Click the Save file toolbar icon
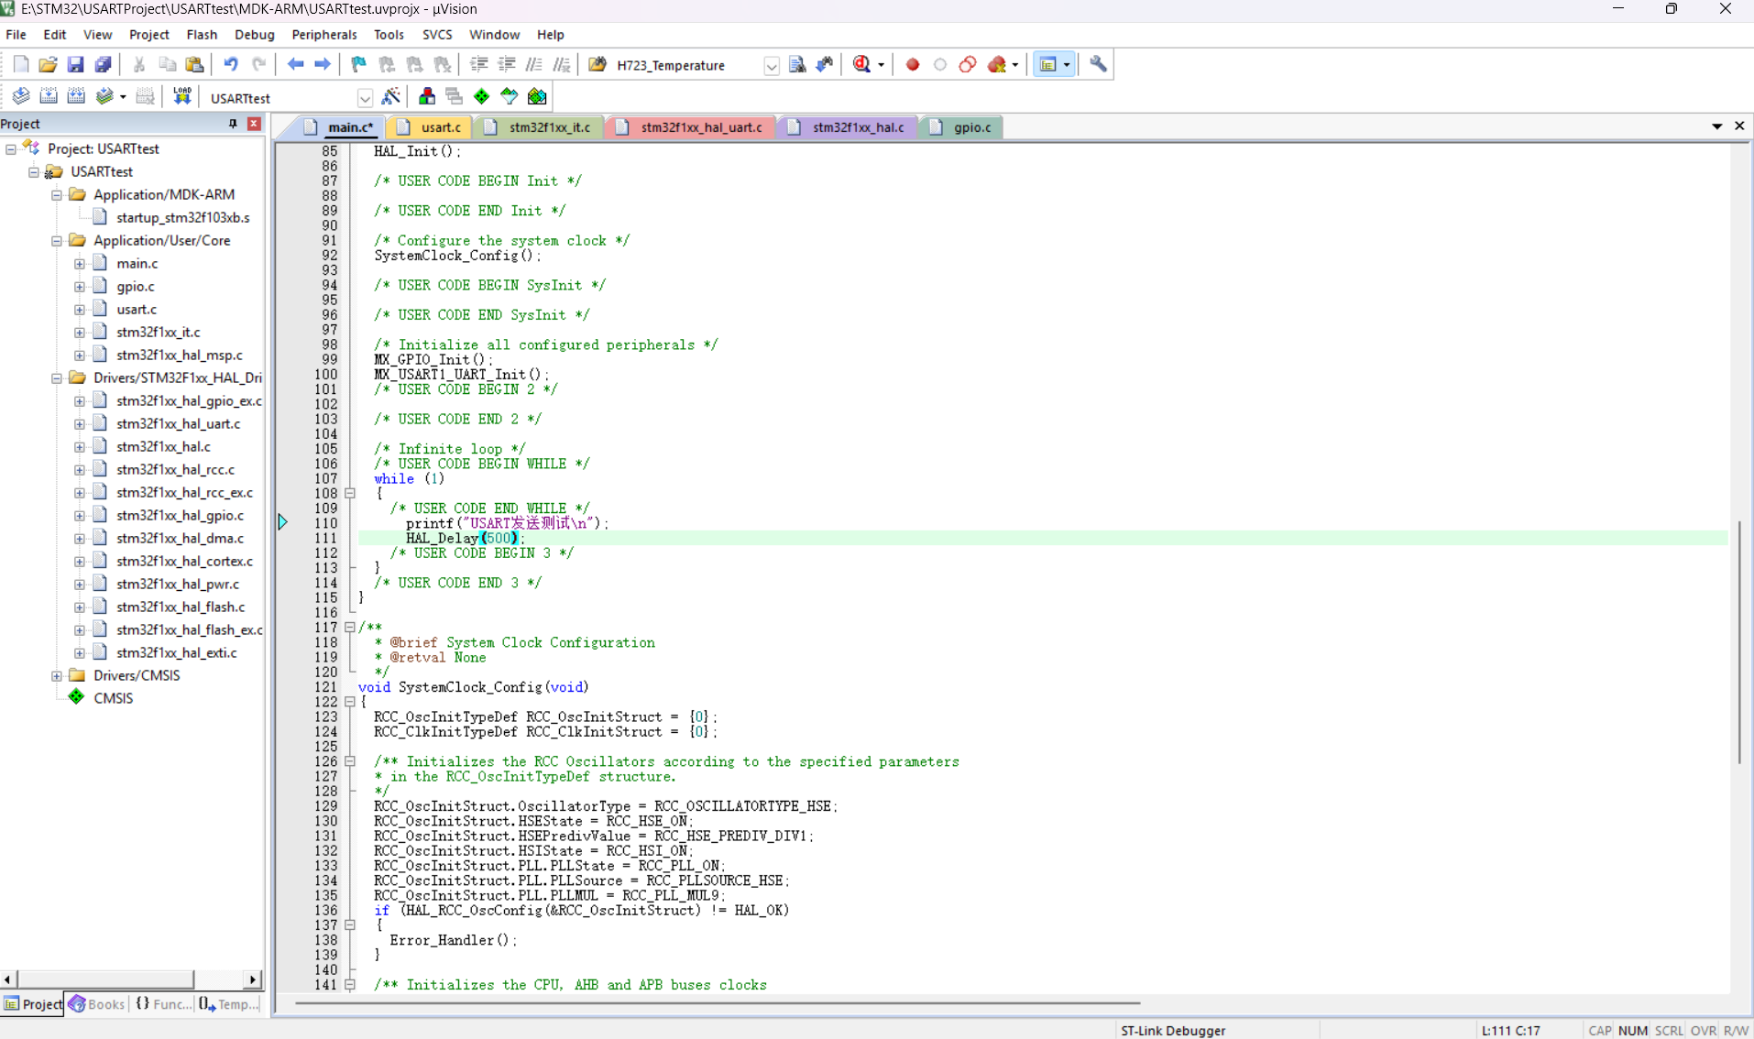The width and height of the screenshot is (1754, 1039). pos(75,64)
